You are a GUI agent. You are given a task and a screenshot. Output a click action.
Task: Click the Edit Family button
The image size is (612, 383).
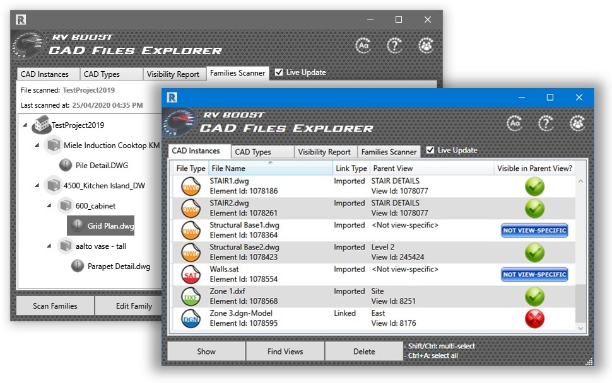click(x=129, y=306)
